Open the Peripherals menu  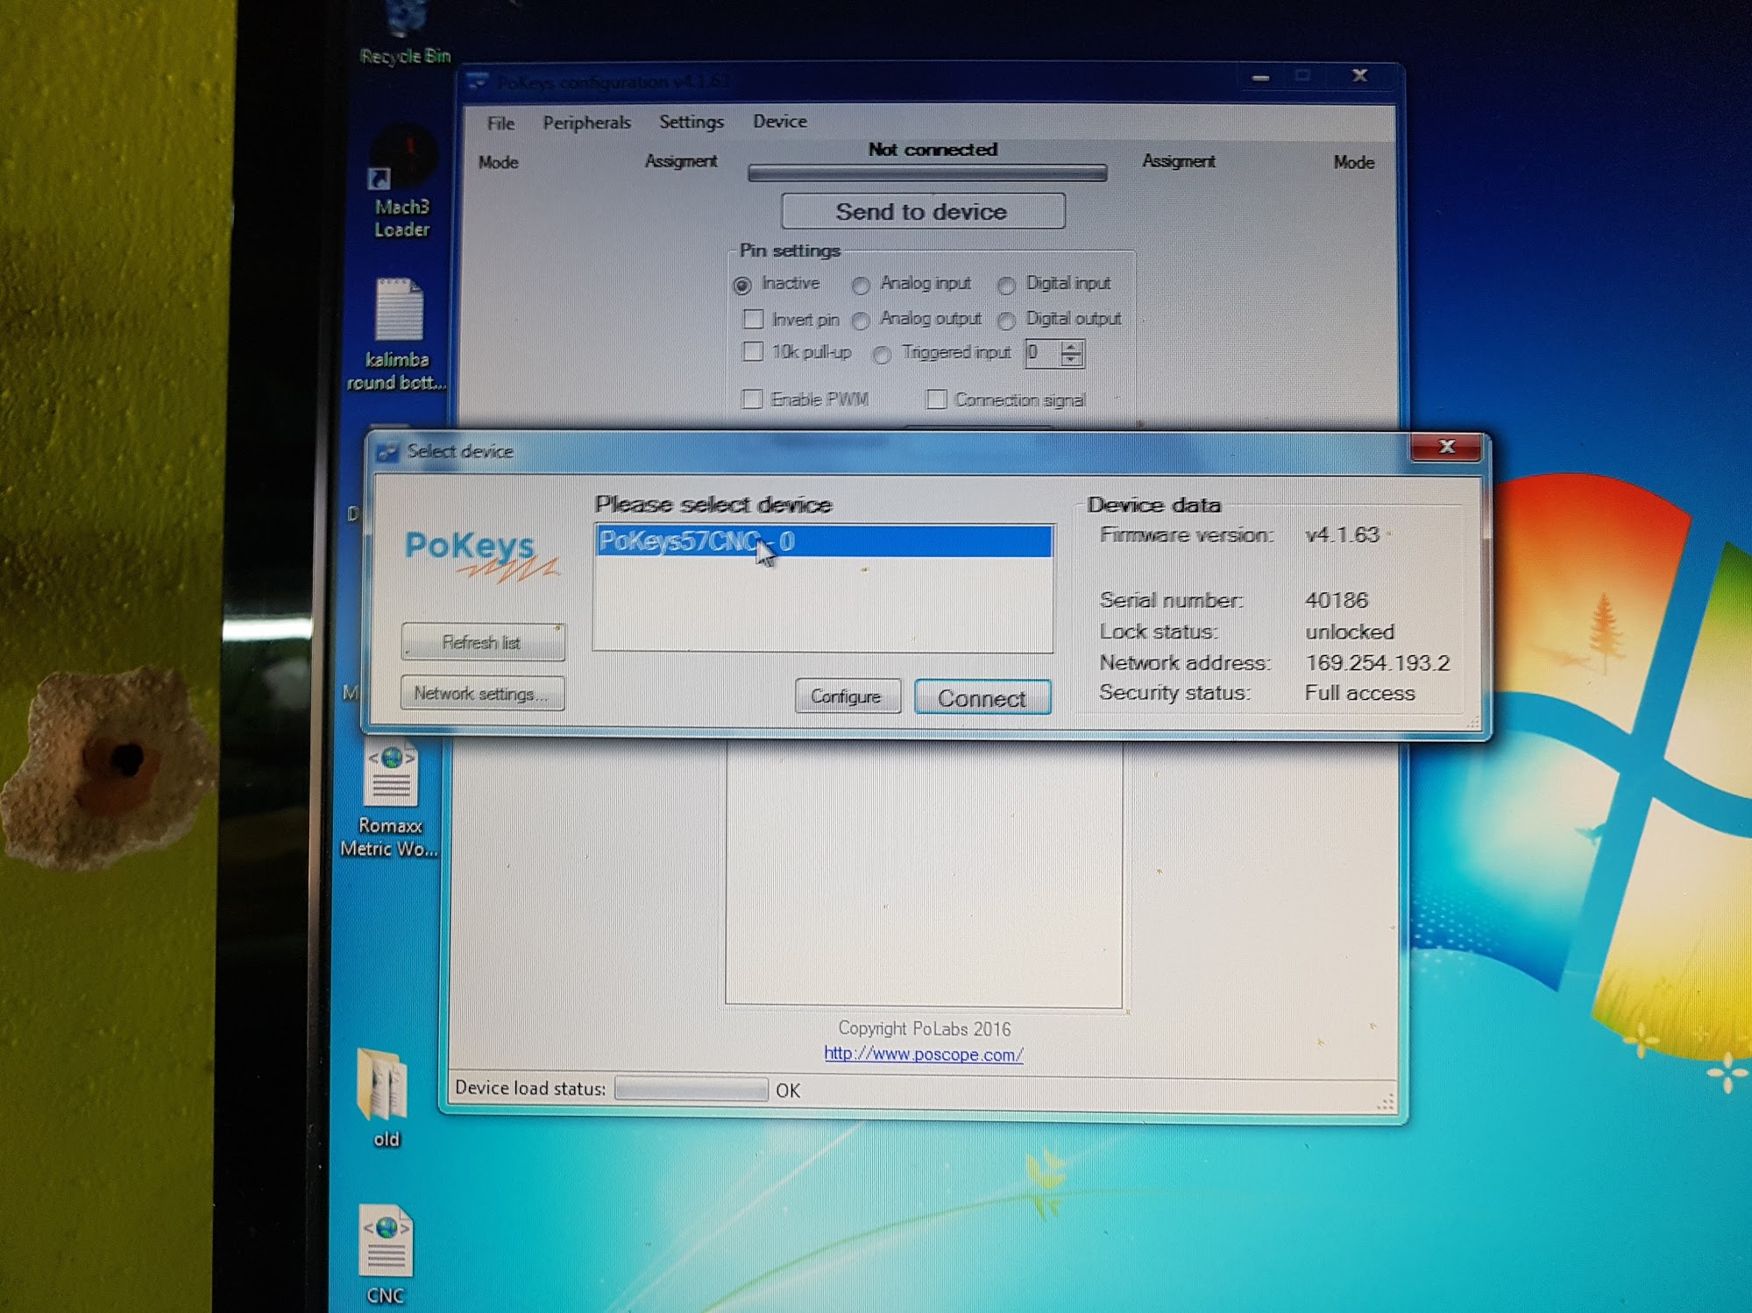coord(586,123)
